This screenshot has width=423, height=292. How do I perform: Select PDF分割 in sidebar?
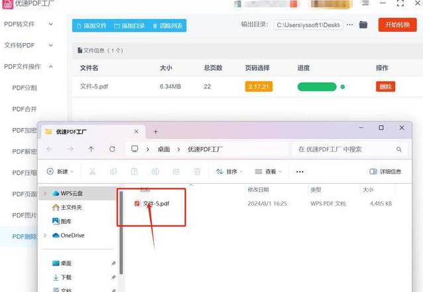25,88
